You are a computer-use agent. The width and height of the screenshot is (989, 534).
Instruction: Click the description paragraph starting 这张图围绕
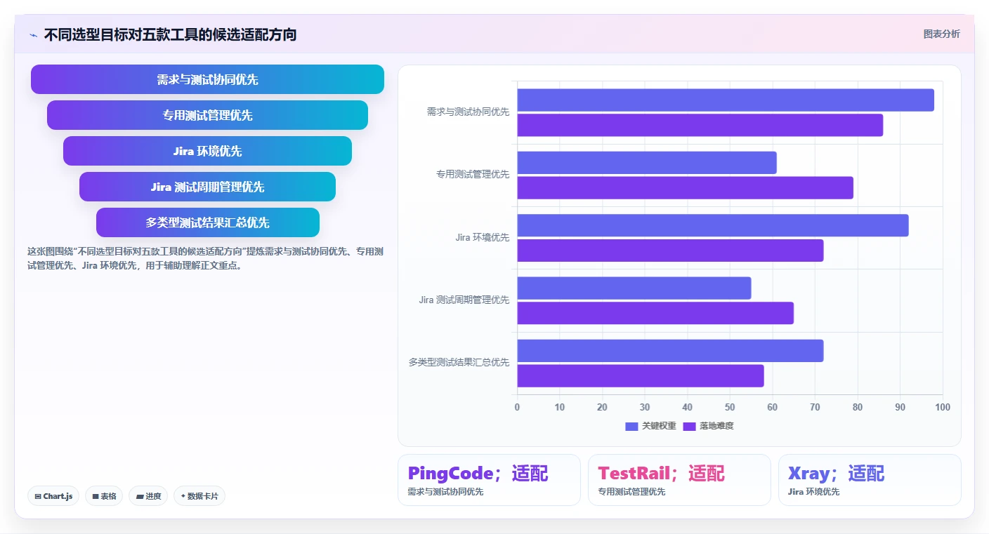point(205,258)
